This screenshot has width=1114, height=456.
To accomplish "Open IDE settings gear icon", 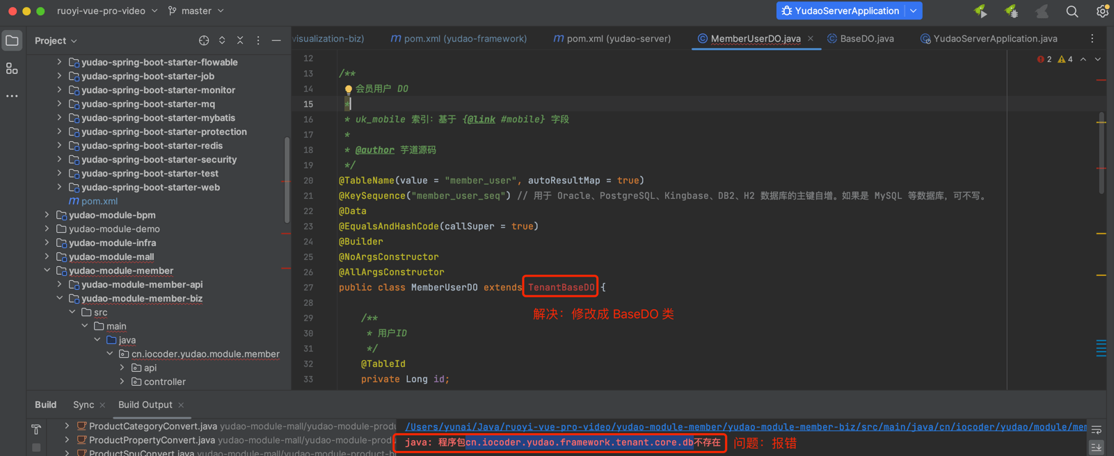I will point(1102,11).
